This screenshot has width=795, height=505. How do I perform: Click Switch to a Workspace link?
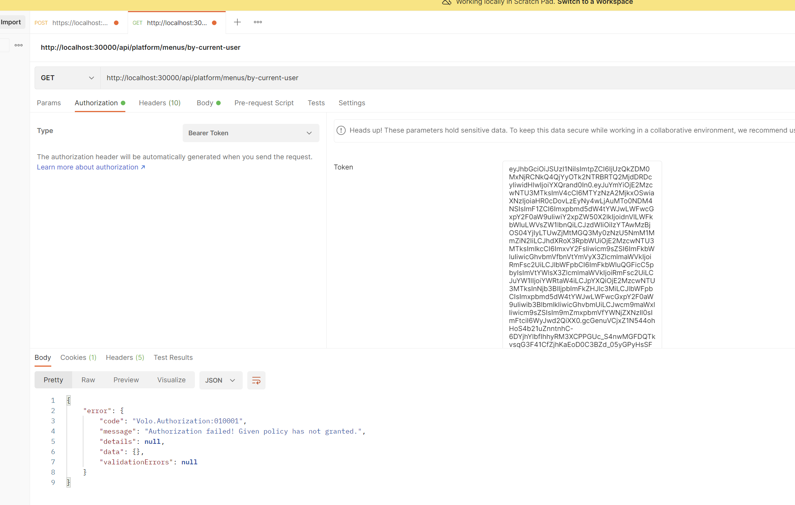595,2
